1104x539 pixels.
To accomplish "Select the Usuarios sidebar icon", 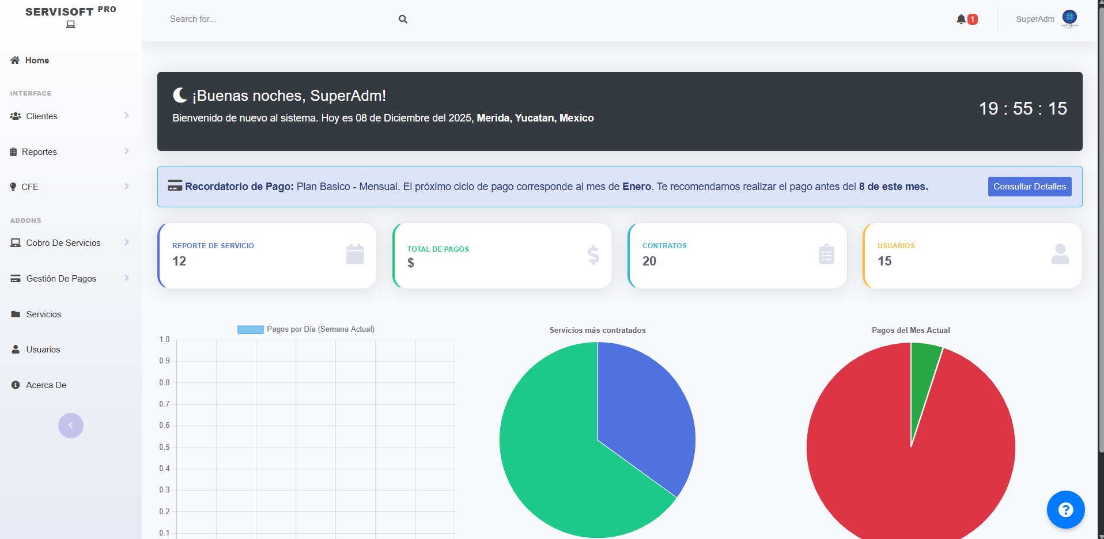I will (14, 349).
